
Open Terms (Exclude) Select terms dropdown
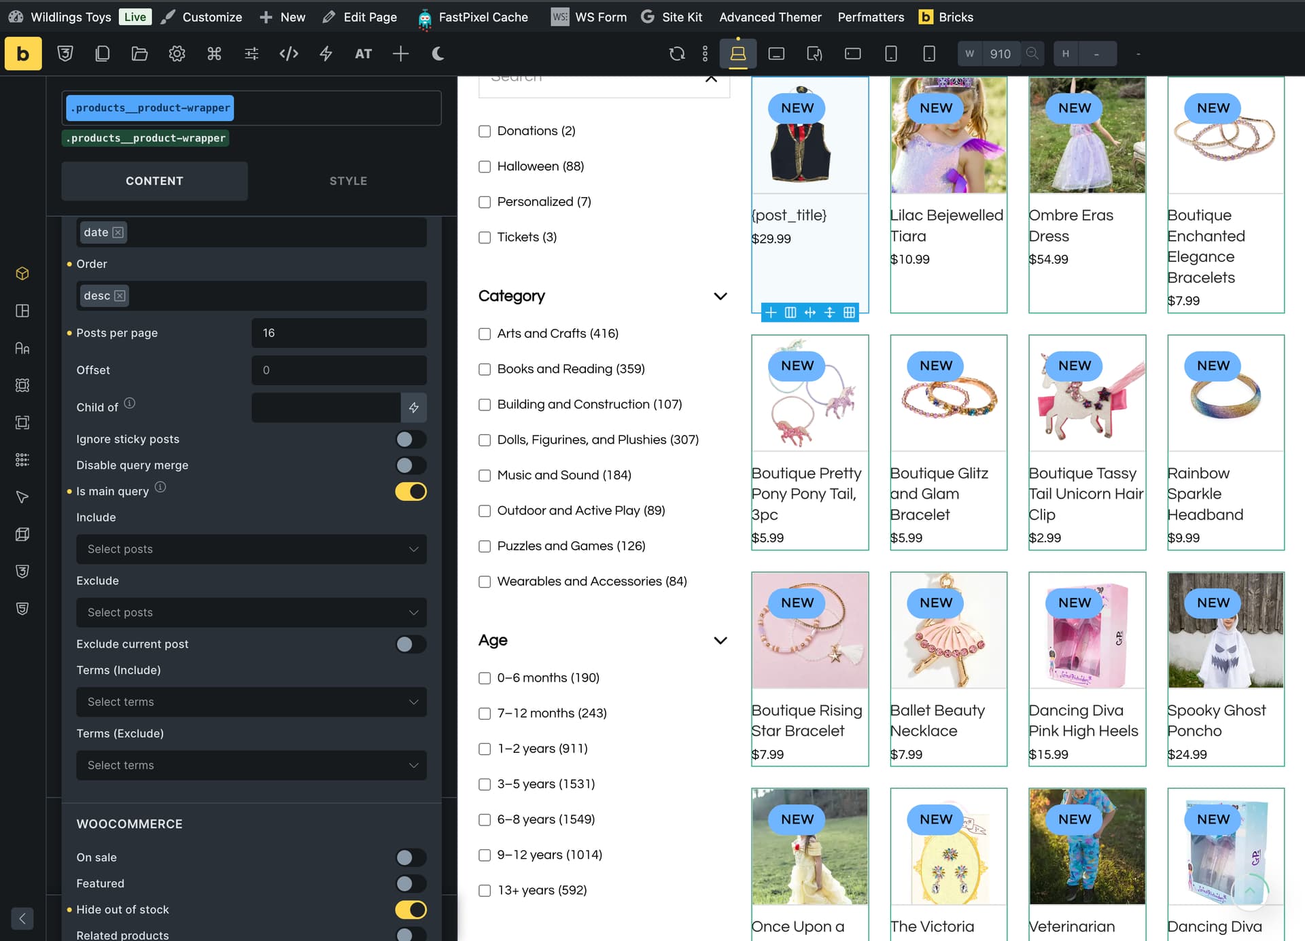(x=251, y=765)
